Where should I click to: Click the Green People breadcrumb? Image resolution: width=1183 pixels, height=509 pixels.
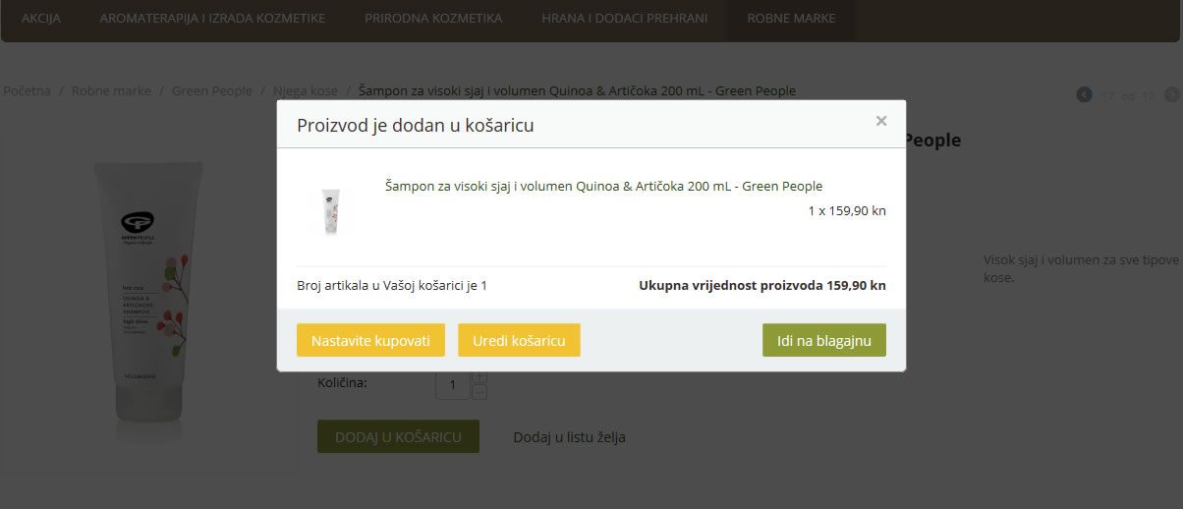(x=212, y=90)
